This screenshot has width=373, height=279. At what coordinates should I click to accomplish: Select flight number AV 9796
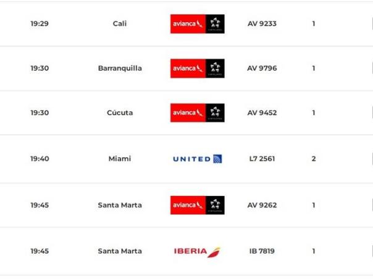(261, 68)
